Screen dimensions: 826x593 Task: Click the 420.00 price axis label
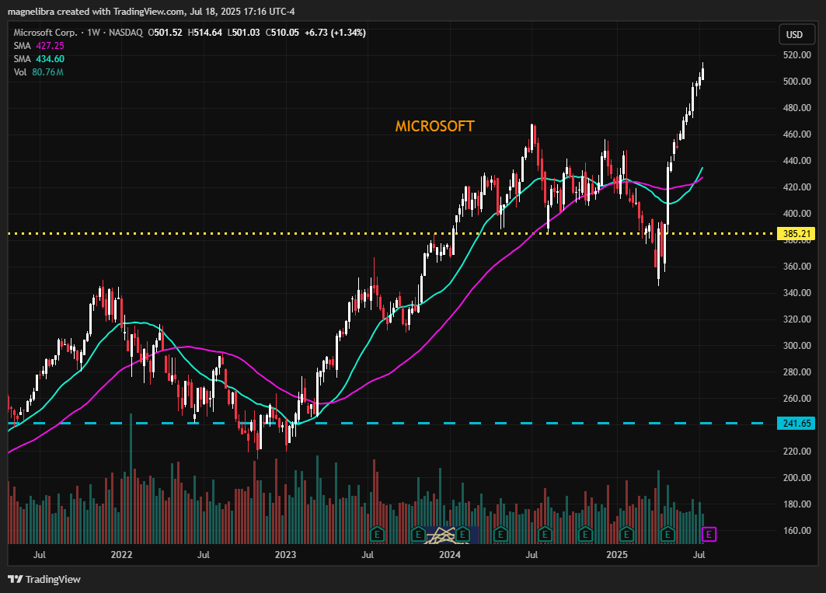pyautogui.click(x=796, y=187)
